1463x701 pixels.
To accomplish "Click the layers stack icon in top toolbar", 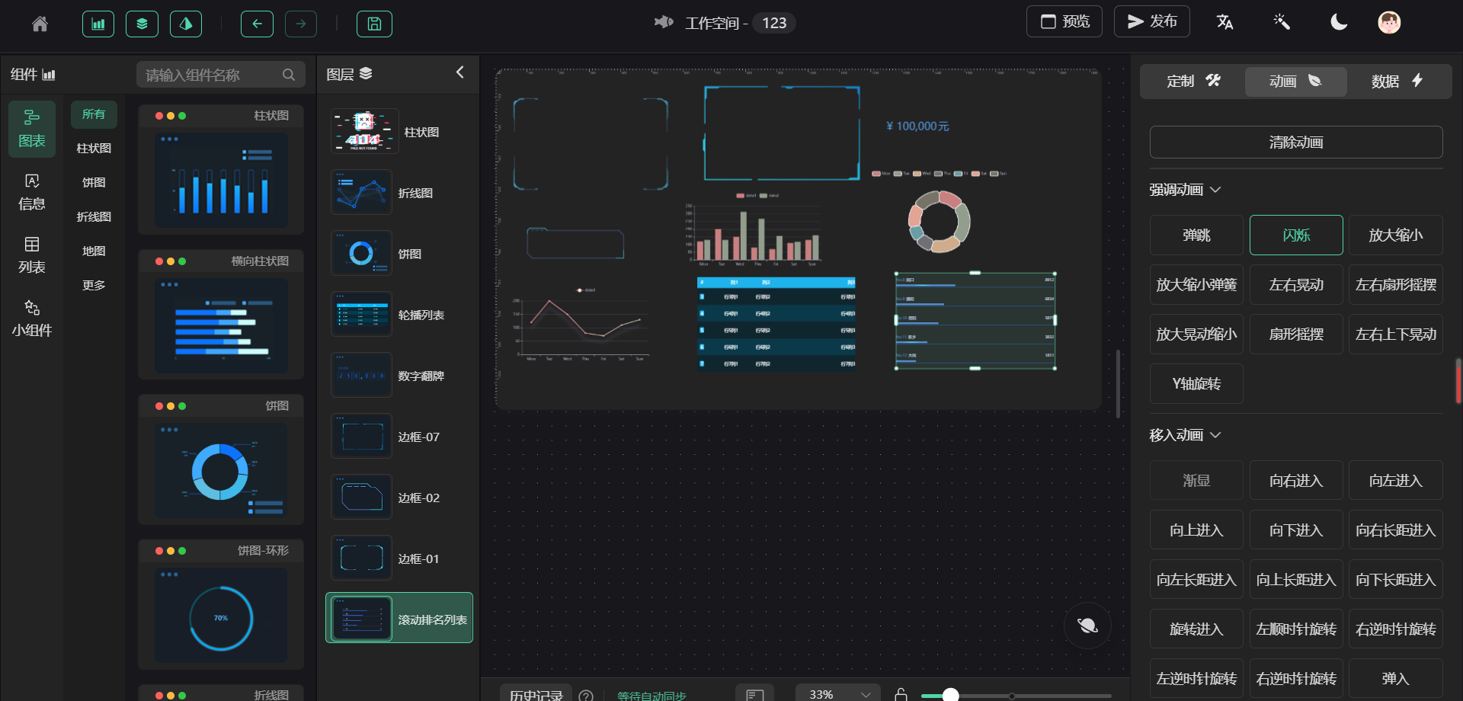I will tap(142, 24).
